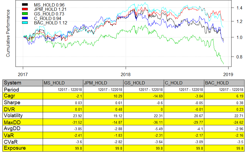Viewport: 247px width, 154px height.
Task: Click JPM_HOLD Sharpe value 0.61
Action: point(119,103)
